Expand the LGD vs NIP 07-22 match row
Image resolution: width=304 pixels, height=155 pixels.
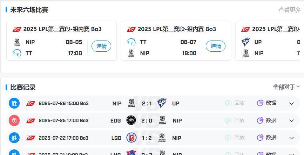tap(292, 138)
